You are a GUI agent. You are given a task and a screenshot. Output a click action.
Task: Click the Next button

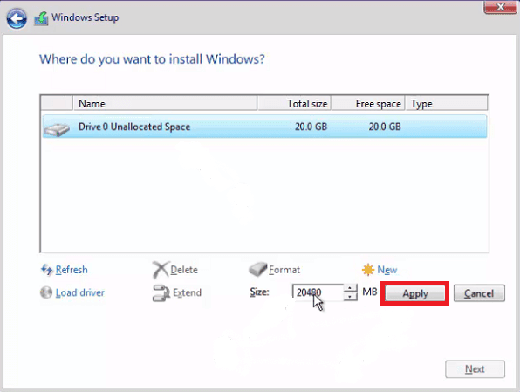pyautogui.click(x=475, y=369)
